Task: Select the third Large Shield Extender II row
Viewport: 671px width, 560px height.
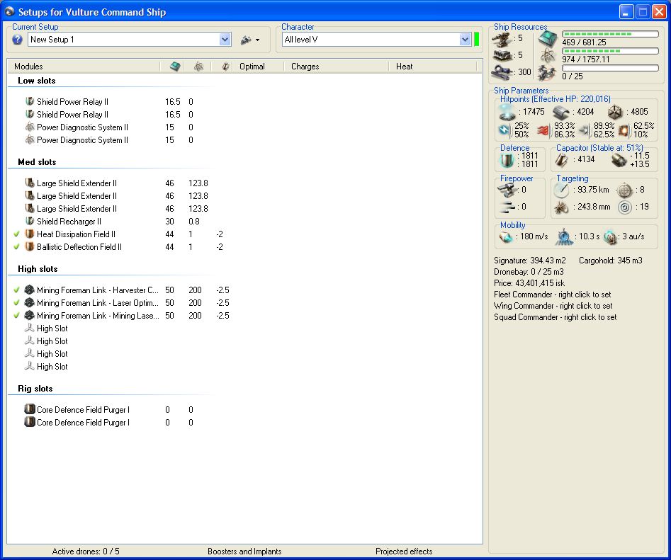Action: (x=77, y=209)
